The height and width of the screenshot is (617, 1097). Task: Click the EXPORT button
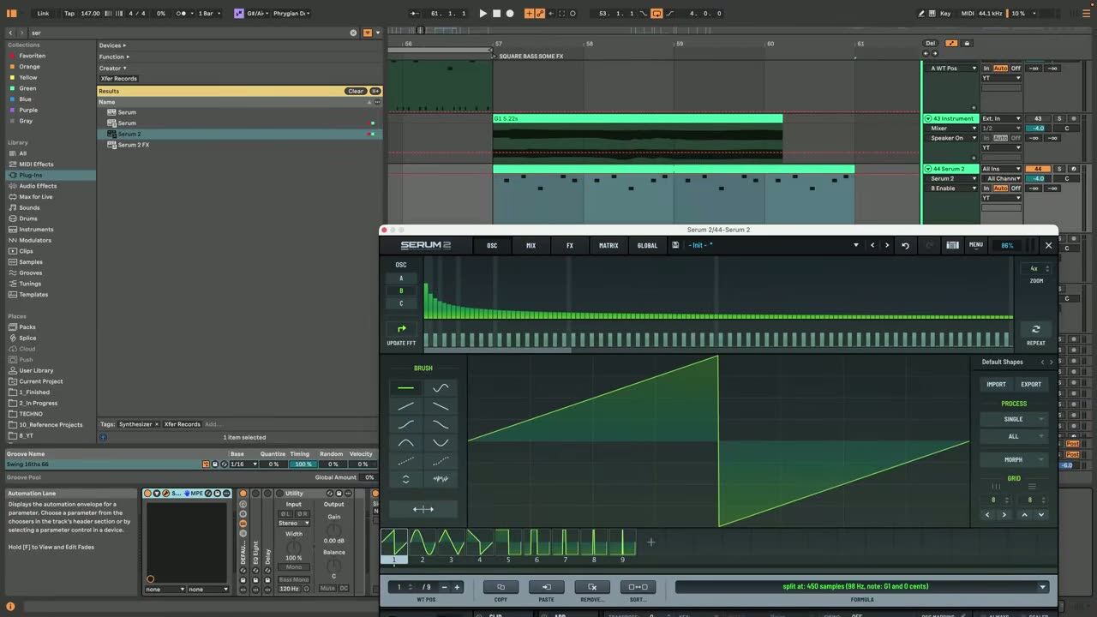tap(1031, 385)
